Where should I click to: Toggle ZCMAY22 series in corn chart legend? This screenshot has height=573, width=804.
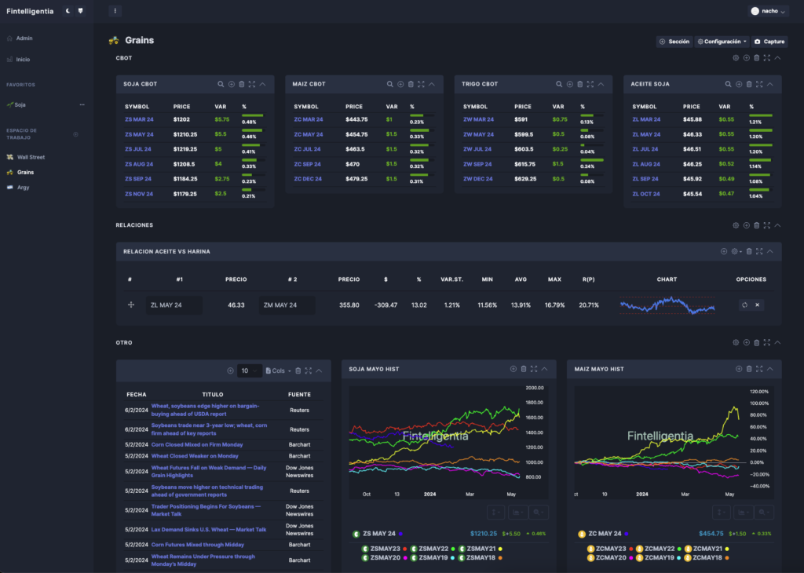(659, 549)
